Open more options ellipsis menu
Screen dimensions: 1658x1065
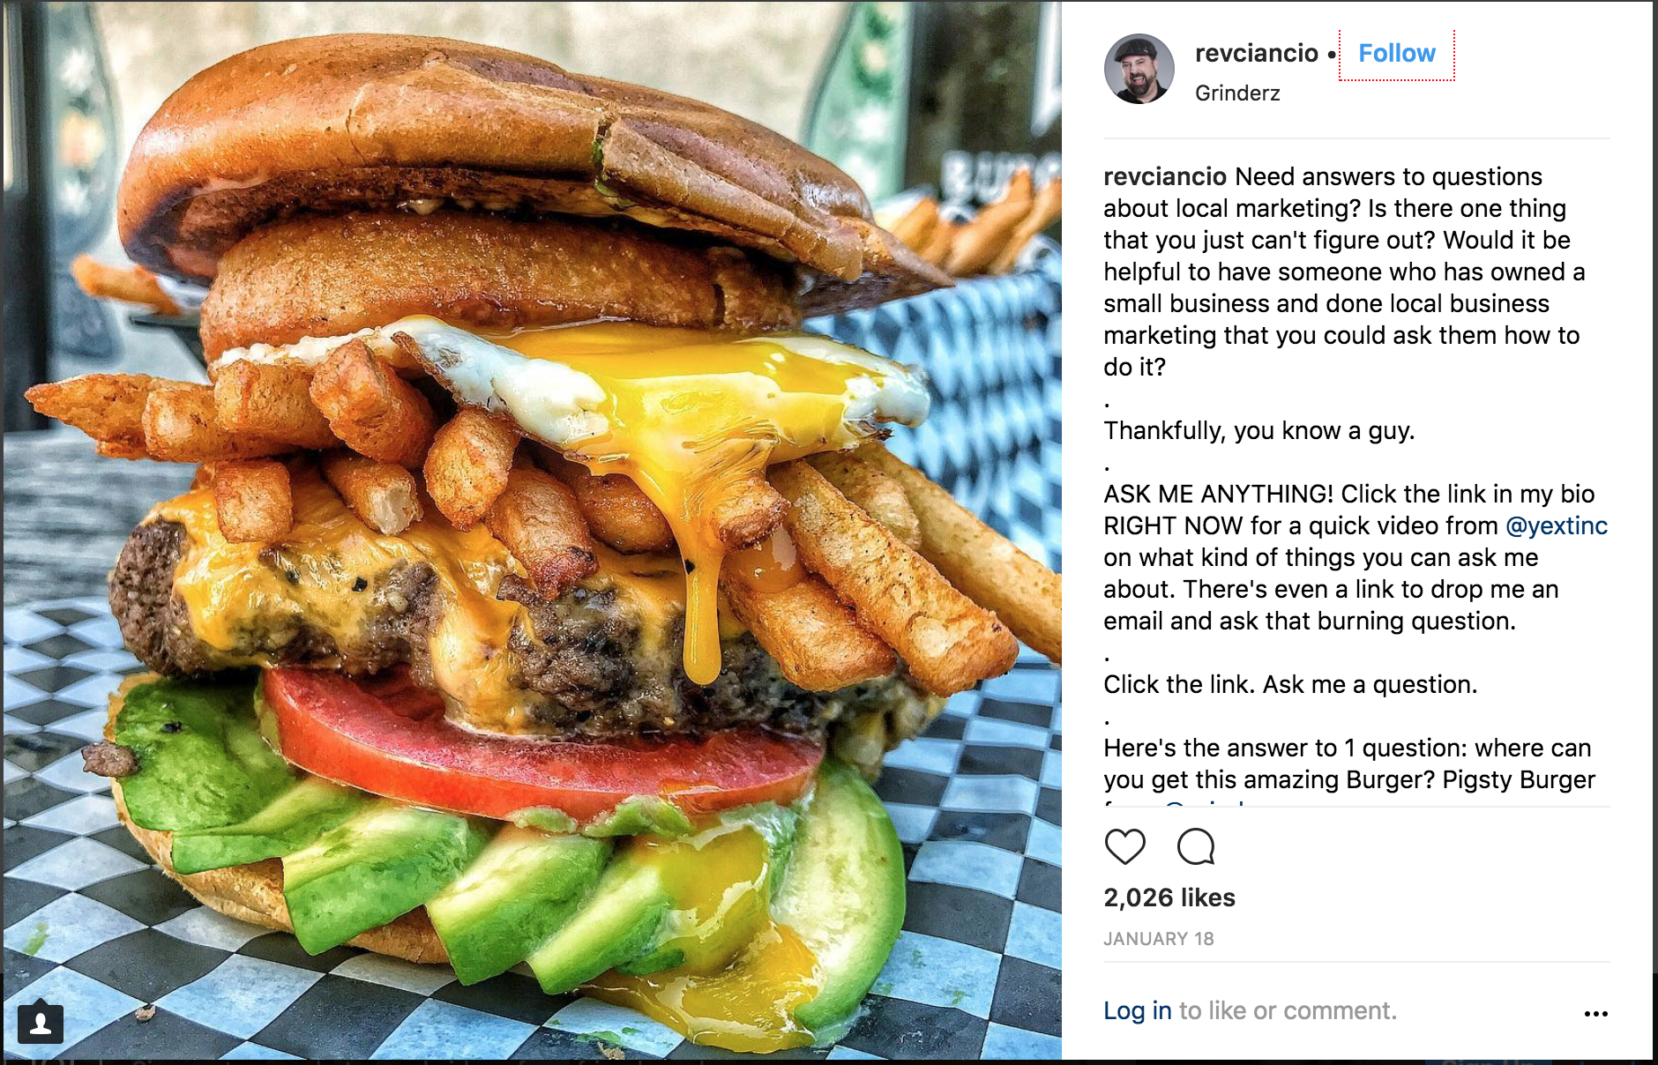pos(1595,1014)
